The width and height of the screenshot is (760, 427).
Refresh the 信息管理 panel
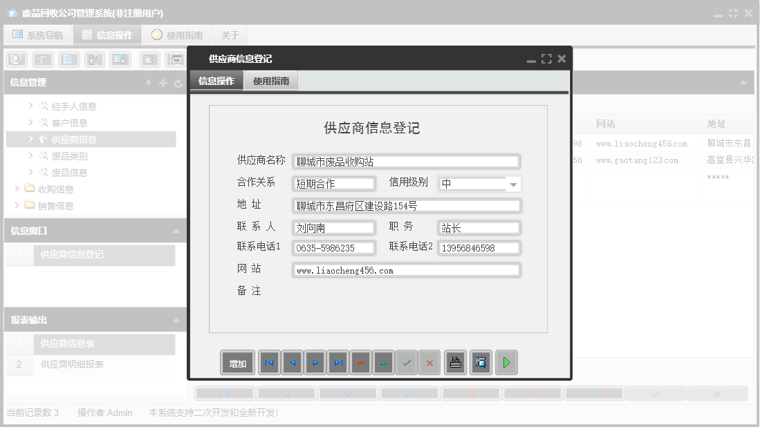[x=178, y=84]
